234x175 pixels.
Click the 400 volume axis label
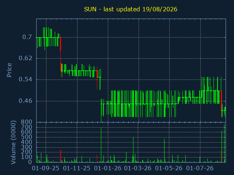[26, 142]
